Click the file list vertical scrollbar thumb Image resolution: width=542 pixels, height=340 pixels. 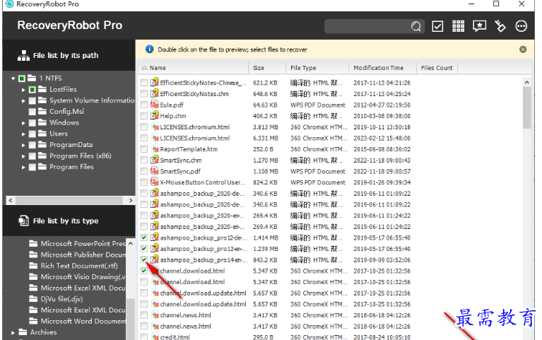tap(526, 107)
